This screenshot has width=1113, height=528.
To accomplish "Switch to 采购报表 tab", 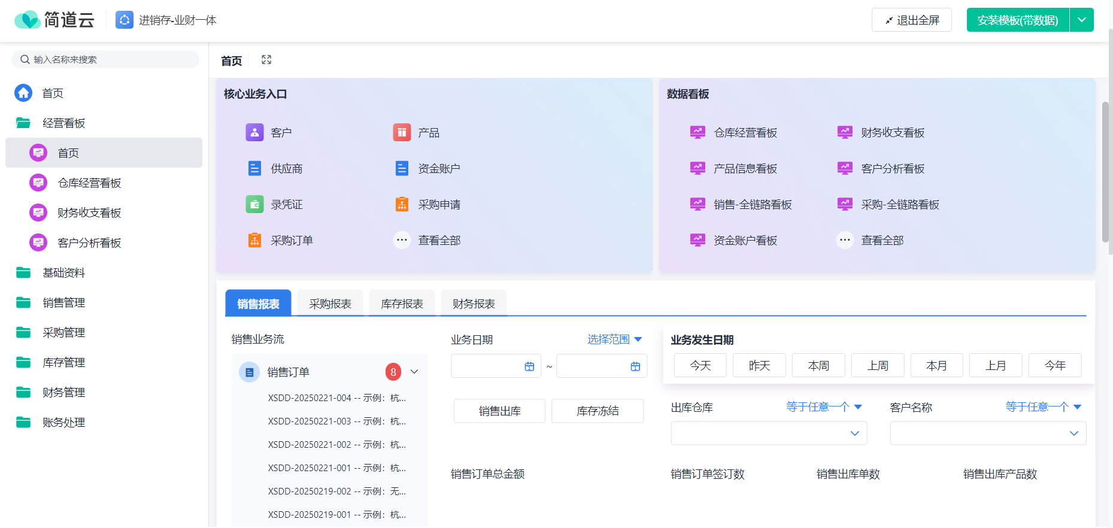I will [330, 304].
